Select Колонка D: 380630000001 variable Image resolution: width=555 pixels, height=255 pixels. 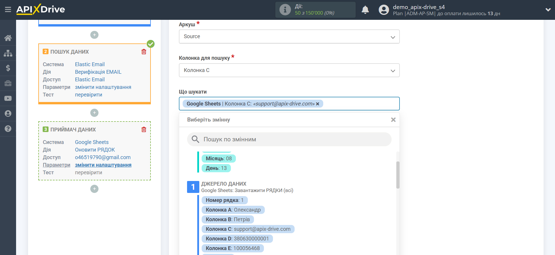coord(237,239)
